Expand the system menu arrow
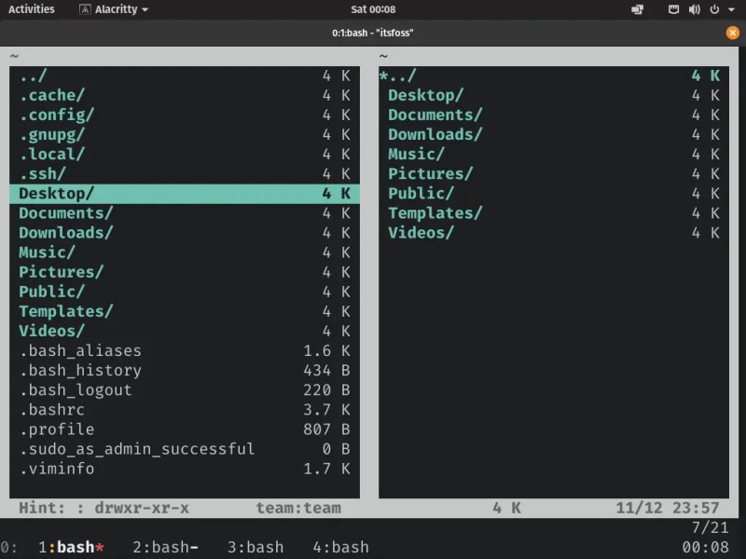The image size is (746, 559). pyautogui.click(x=730, y=9)
